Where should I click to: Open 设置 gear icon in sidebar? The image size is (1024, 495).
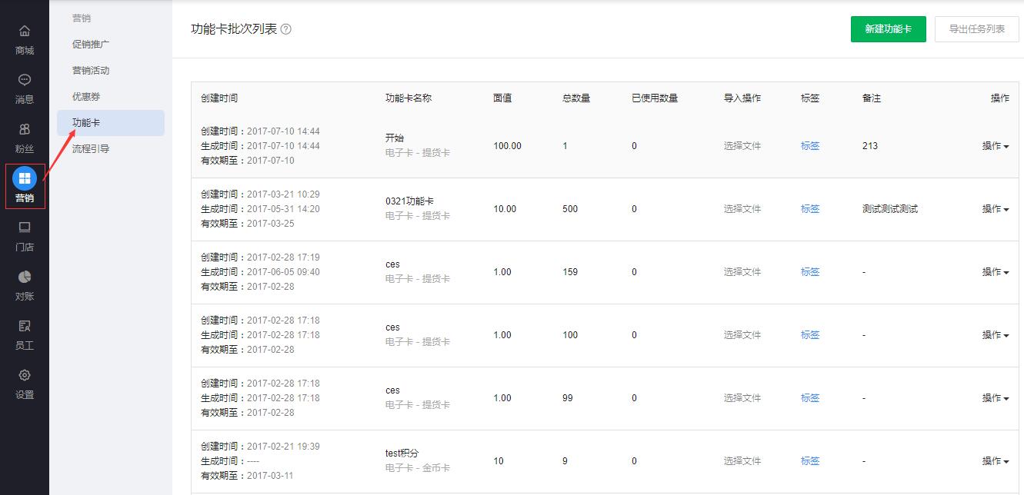pyautogui.click(x=25, y=375)
